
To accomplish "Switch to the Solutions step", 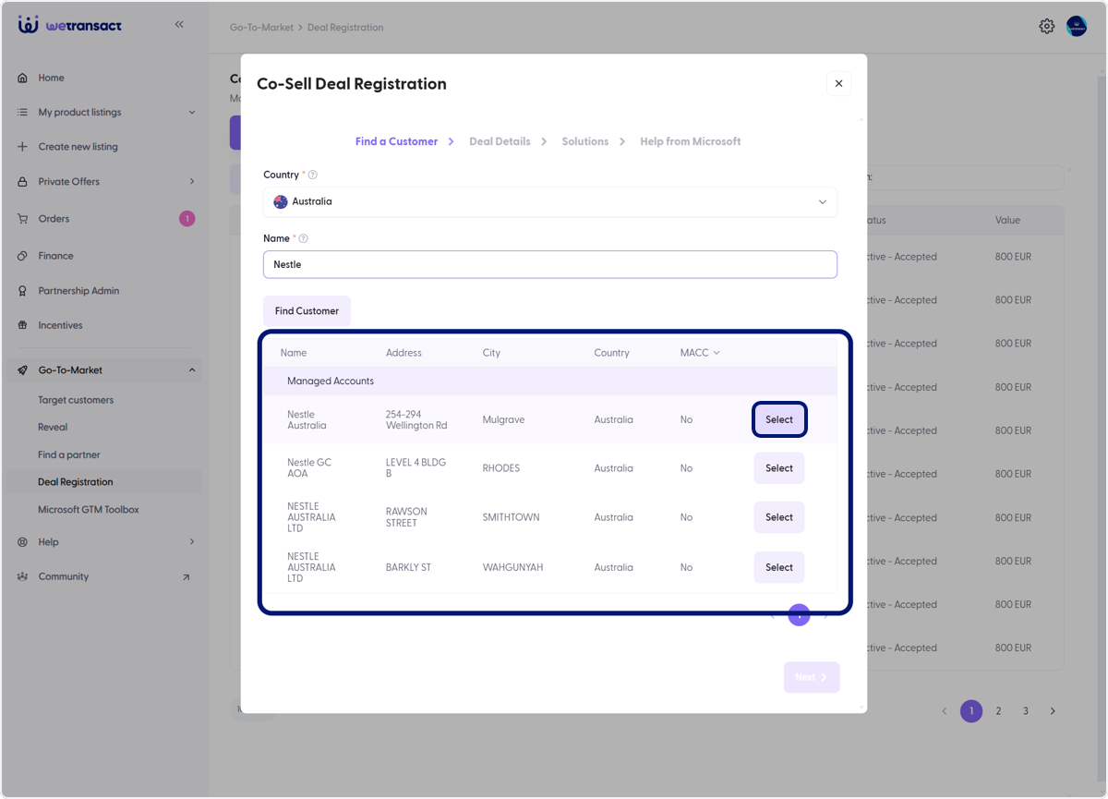I will (584, 141).
